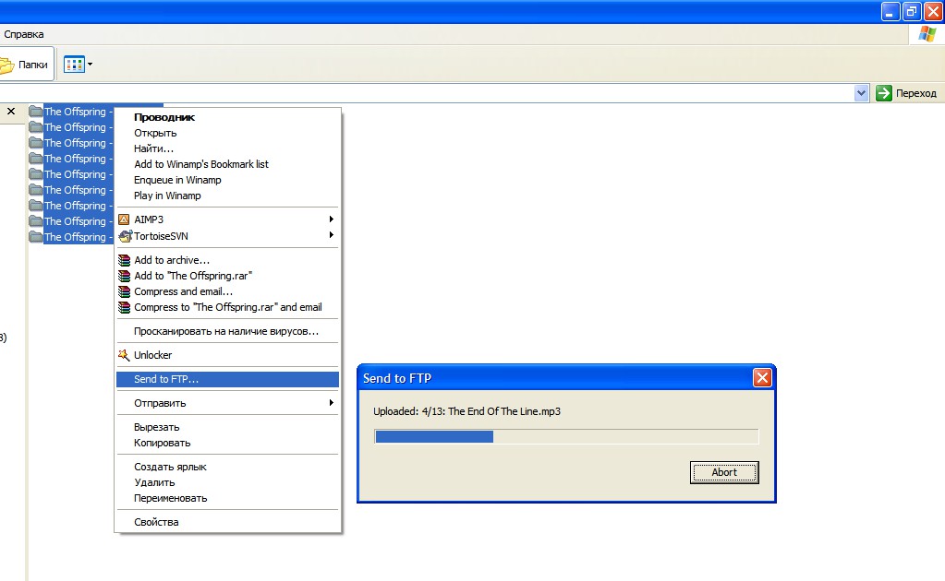The height and width of the screenshot is (581, 945).
Task: Click the upload progress bar
Action: pos(566,436)
